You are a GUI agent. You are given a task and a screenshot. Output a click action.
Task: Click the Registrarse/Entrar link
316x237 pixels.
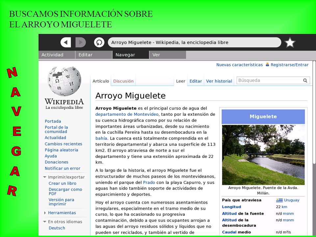(x=289, y=65)
